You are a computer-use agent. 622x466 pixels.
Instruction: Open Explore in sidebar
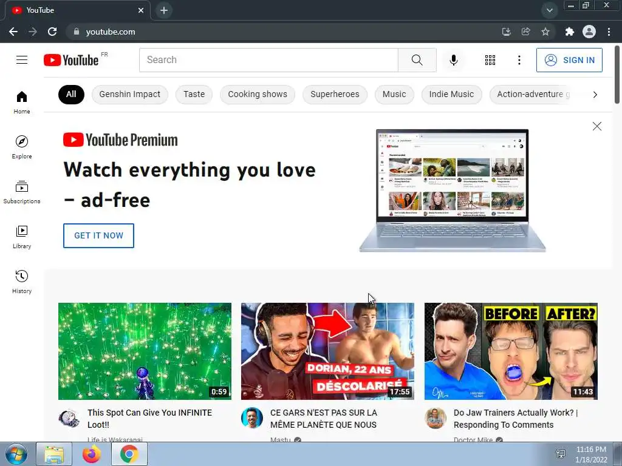coord(22,147)
